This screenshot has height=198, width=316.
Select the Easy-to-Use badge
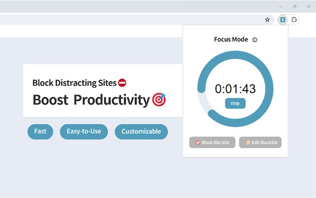coord(84,131)
